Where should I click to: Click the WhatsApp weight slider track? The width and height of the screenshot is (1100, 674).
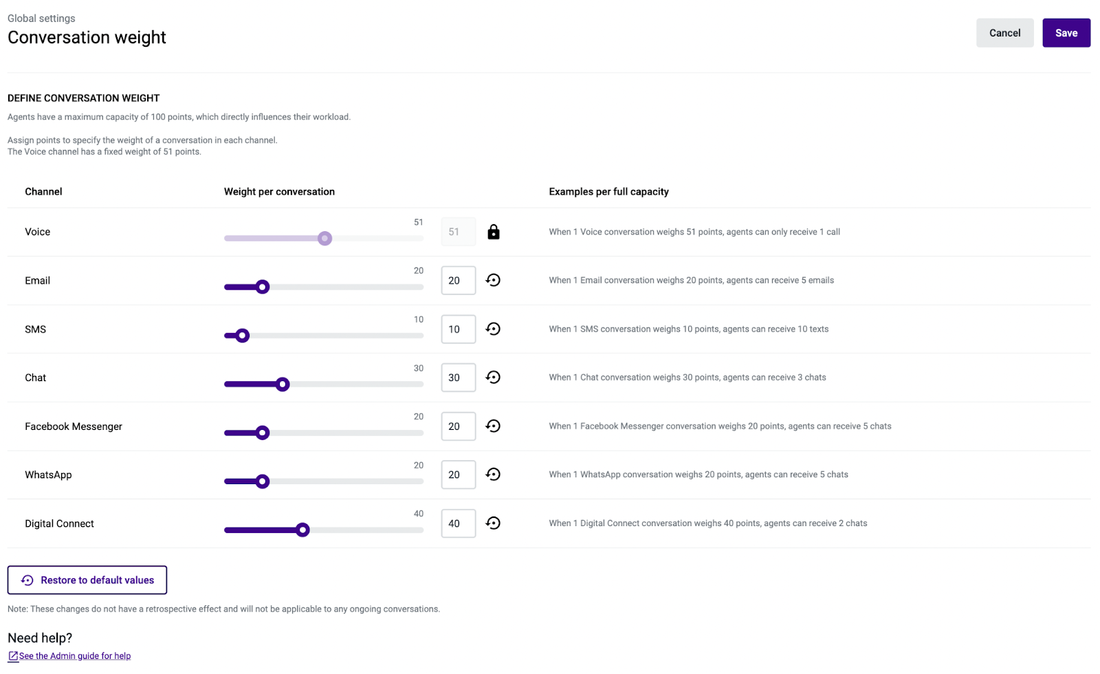point(324,481)
